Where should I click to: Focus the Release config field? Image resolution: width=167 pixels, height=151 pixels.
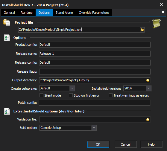[95, 62]
